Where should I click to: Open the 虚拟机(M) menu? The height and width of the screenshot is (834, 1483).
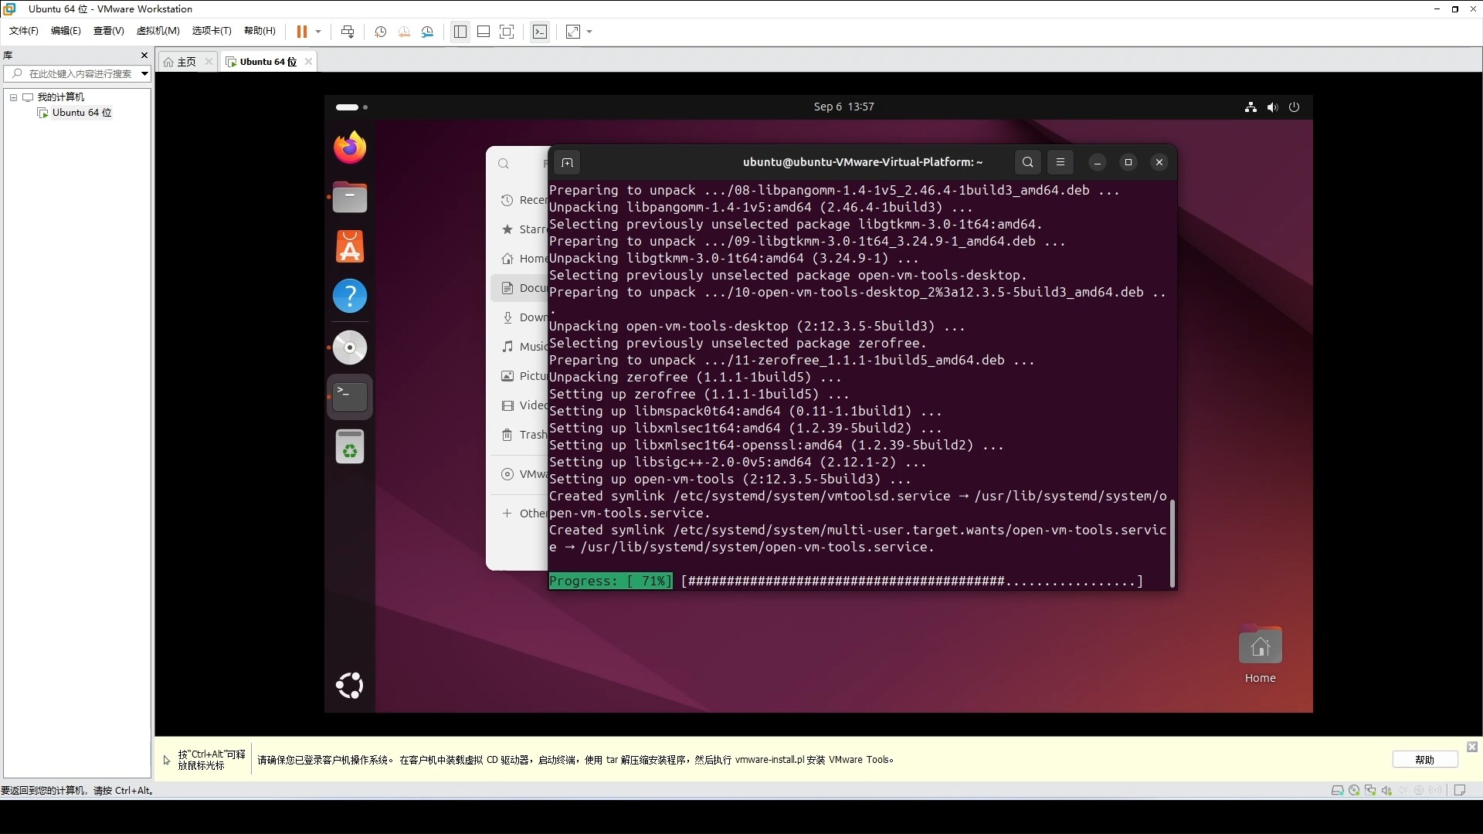click(158, 31)
